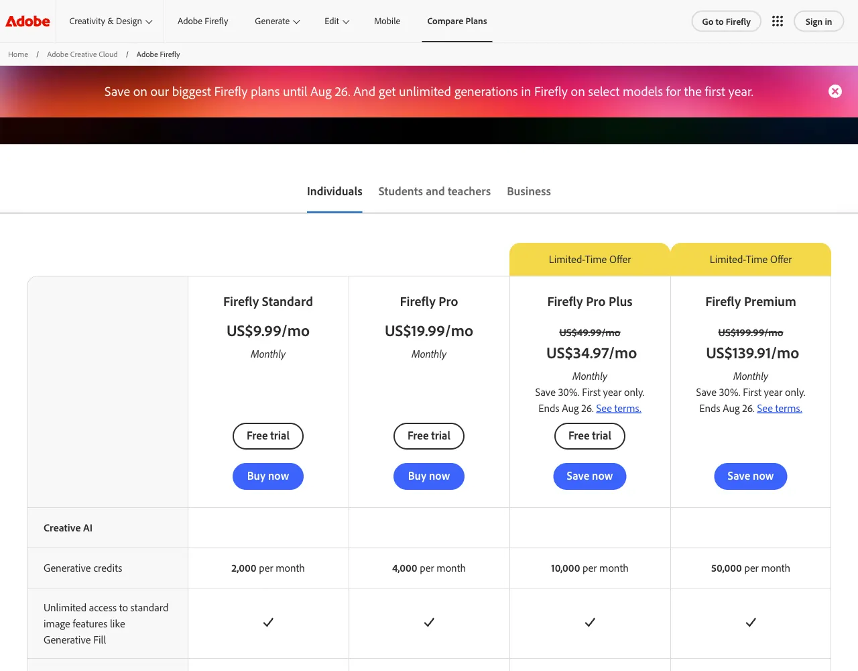
Task: Click 50,000 per month cell
Action: click(751, 568)
